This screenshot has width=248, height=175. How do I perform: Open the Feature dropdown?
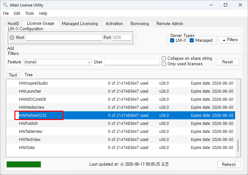click(x=57, y=62)
